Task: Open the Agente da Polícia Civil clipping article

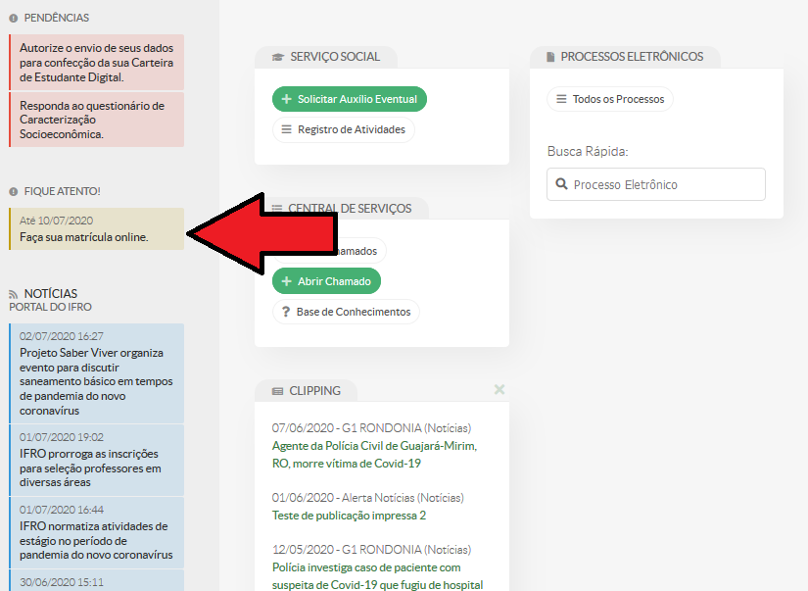Action: click(x=374, y=454)
